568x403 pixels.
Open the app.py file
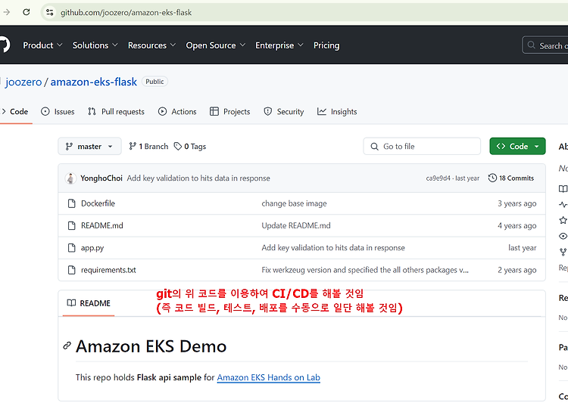pyautogui.click(x=92, y=248)
